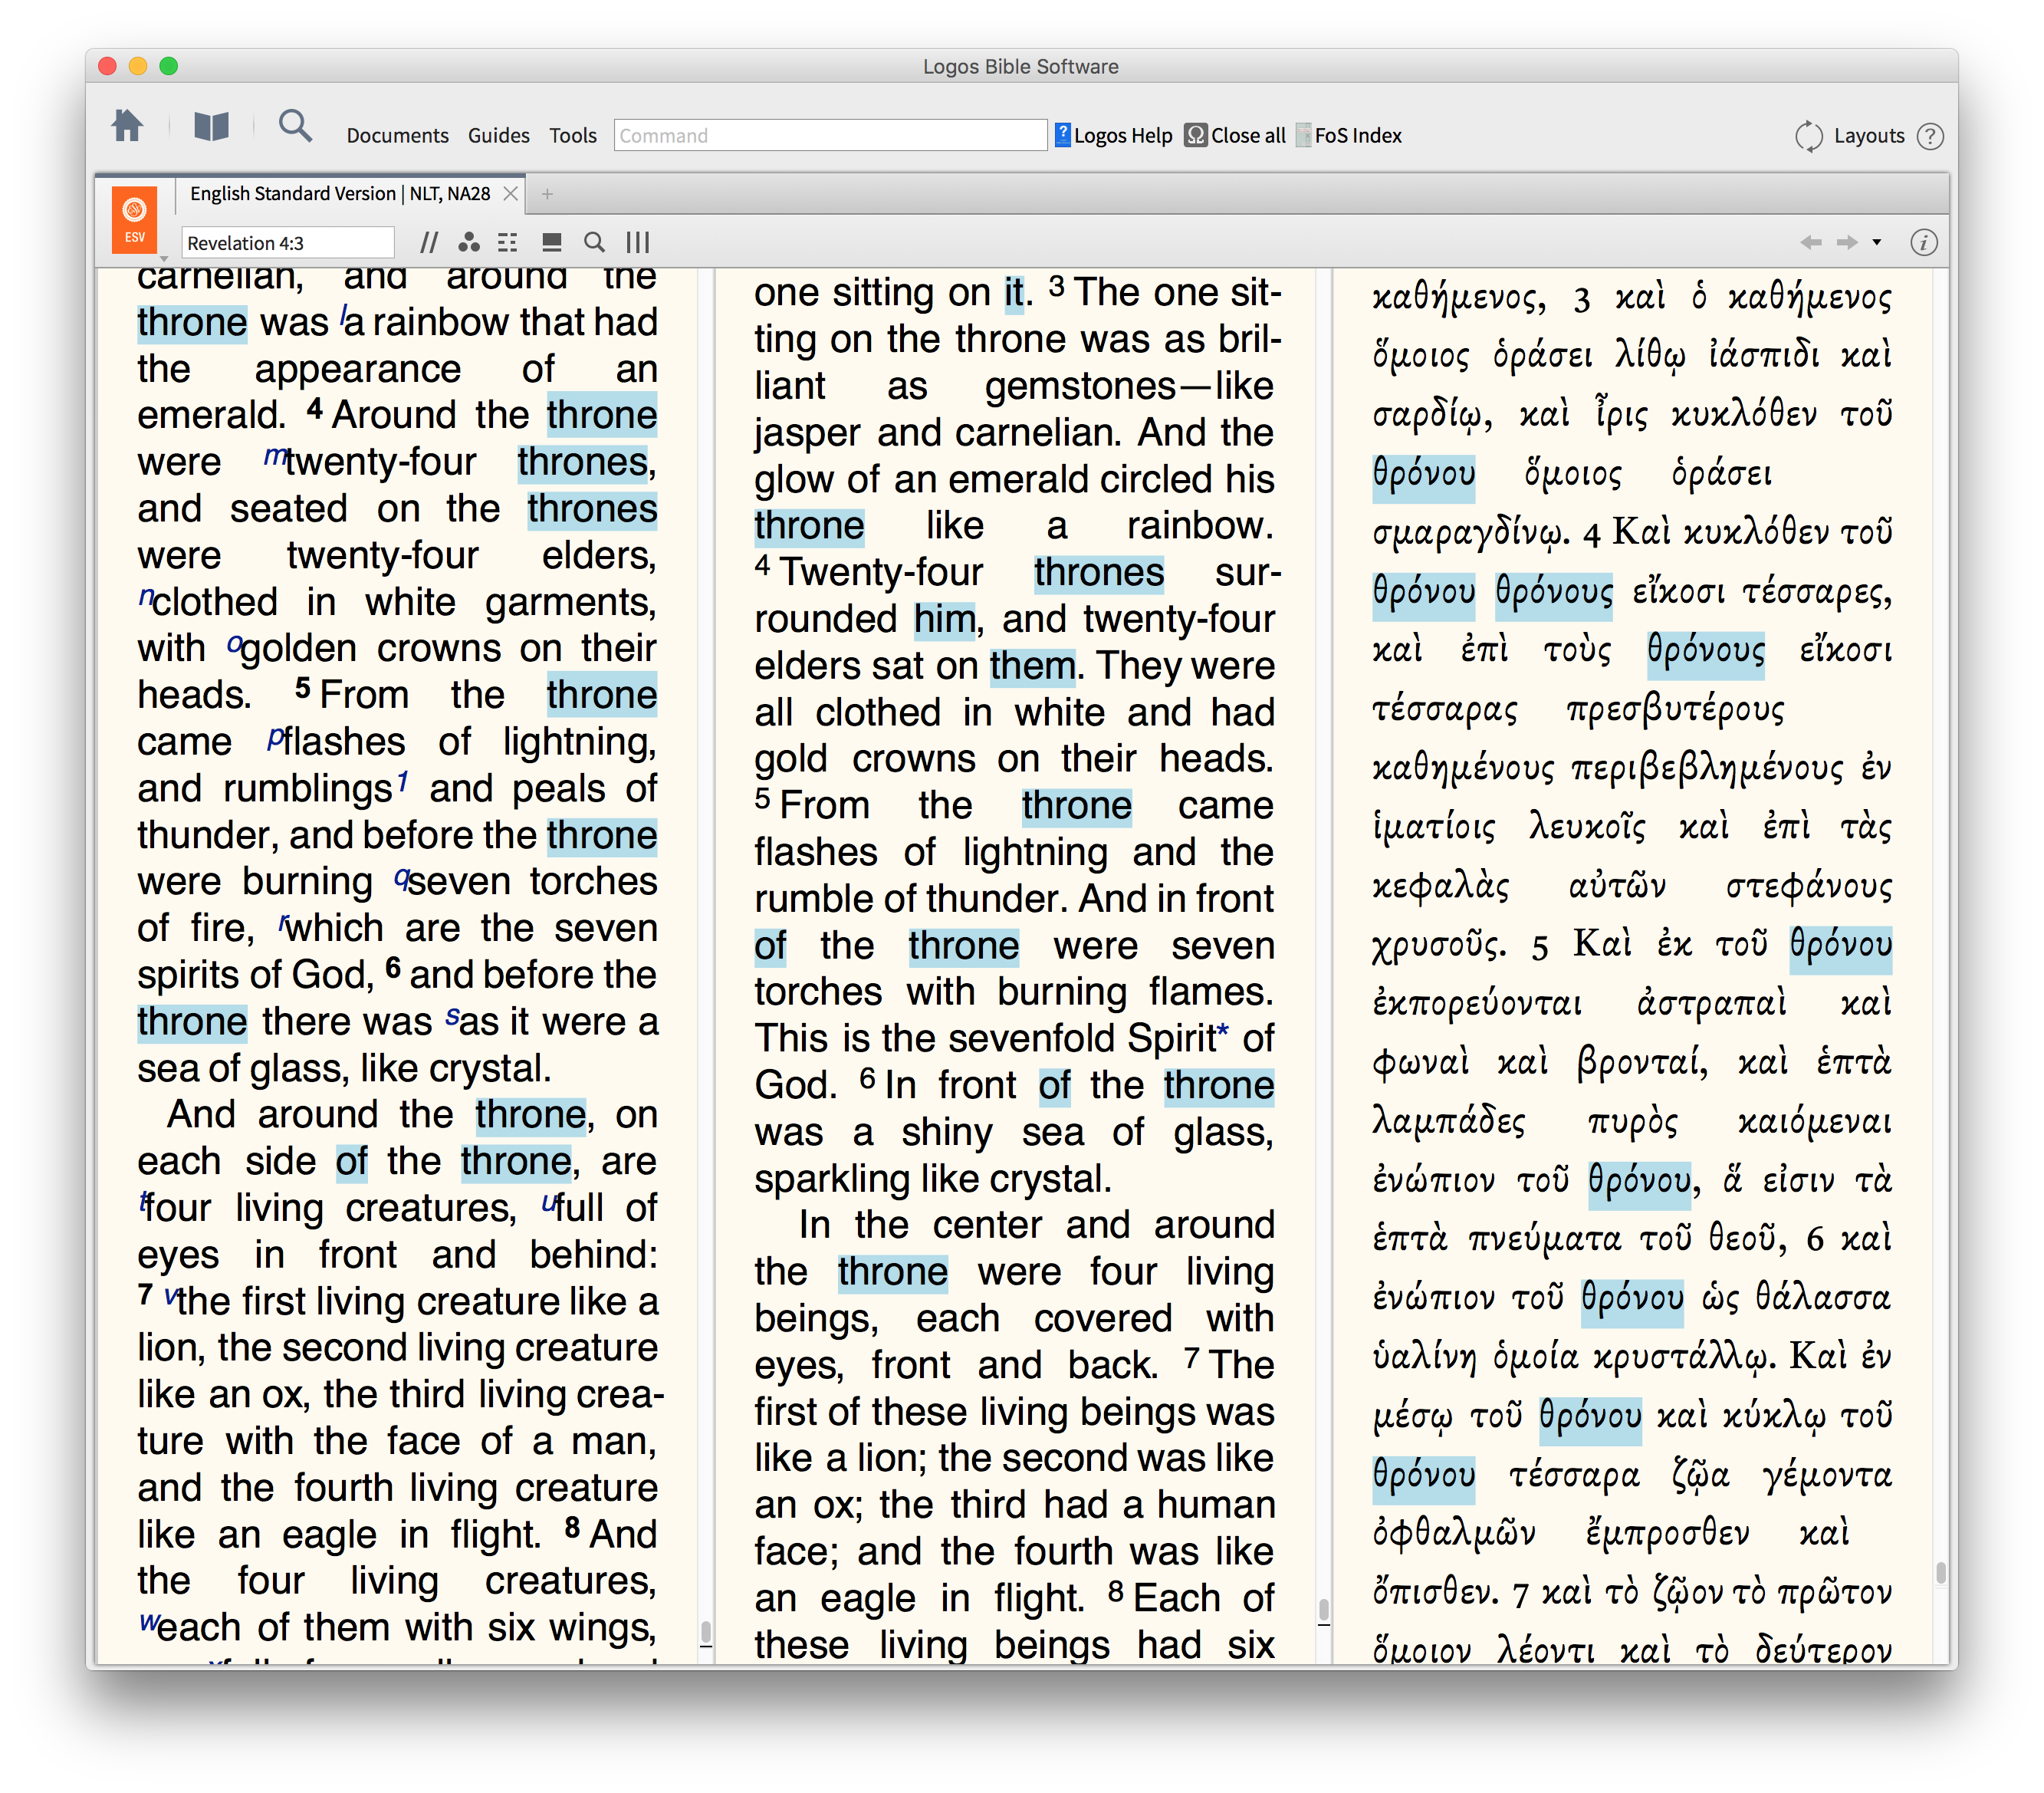Add a new tab with the plus button
The width and height of the screenshot is (2044, 1793).
pyautogui.click(x=547, y=194)
